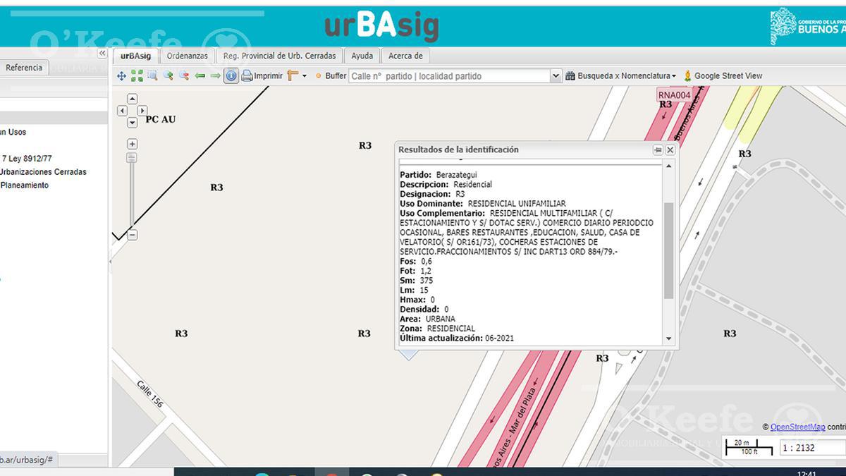The image size is (846, 476).
Task: Click the minus zoom out button
Action: (x=132, y=235)
